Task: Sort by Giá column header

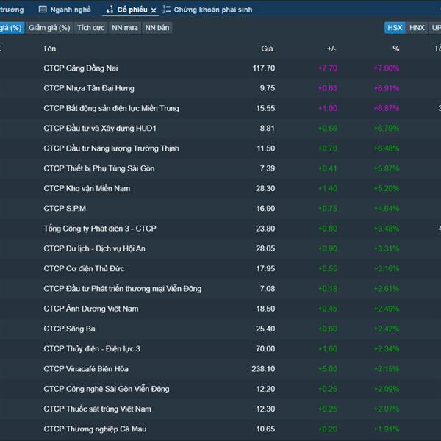Action: [x=267, y=49]
